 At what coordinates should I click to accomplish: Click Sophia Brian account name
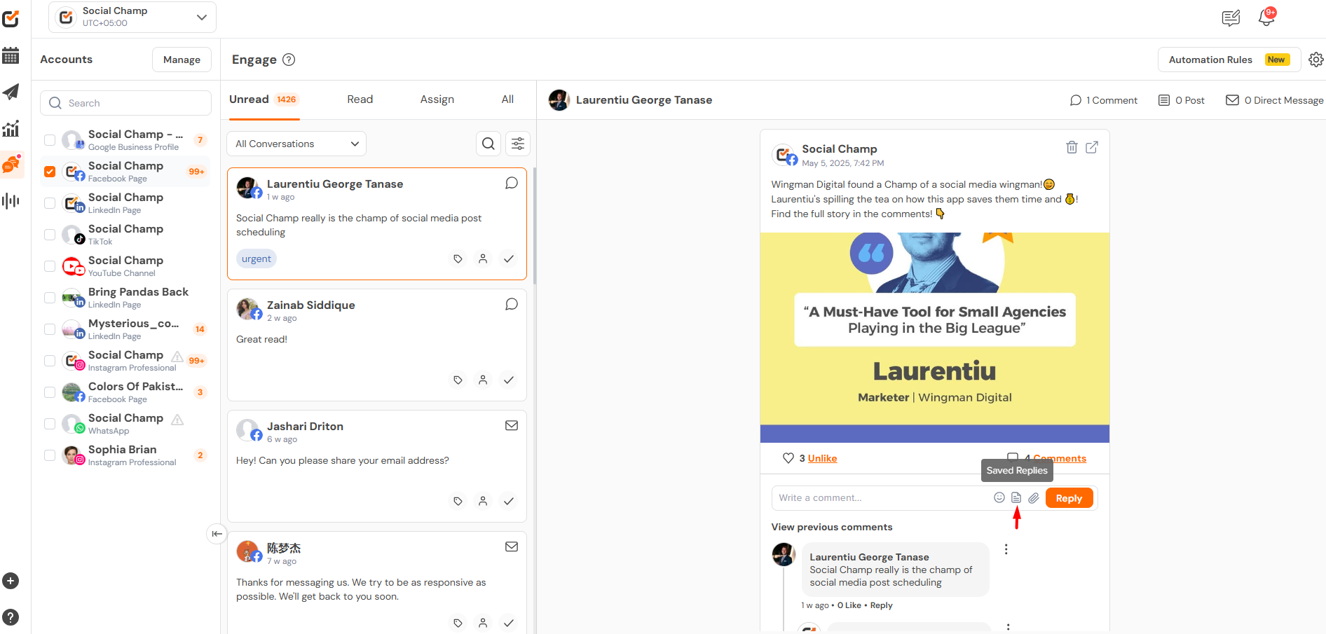(x=123, y=449)
